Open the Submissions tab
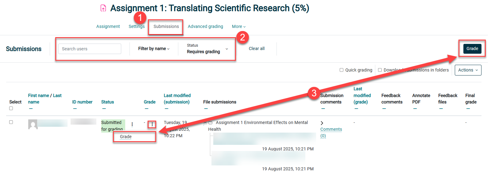 pos(166,26)
